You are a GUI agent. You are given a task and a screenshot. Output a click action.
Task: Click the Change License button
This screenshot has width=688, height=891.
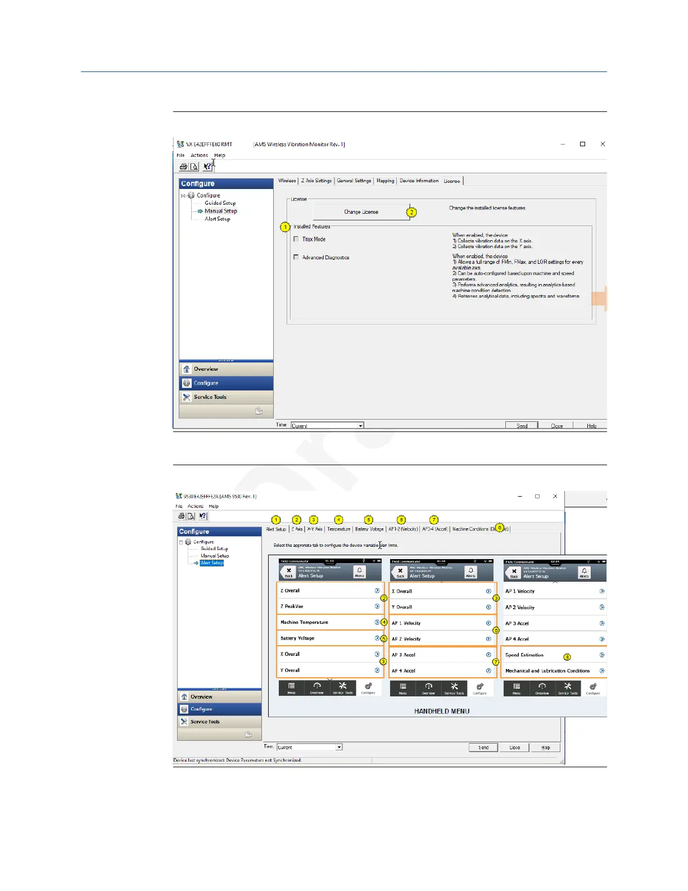[361, 211]
